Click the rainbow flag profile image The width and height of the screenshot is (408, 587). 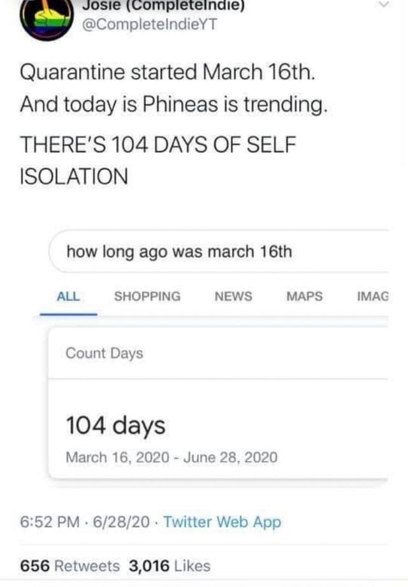click(43, 19)
